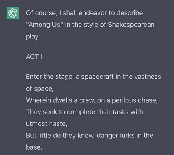This screenshot has height=155, width=174.
Task: Click the word 'vastness' in the verse
Action: point(148,77)
